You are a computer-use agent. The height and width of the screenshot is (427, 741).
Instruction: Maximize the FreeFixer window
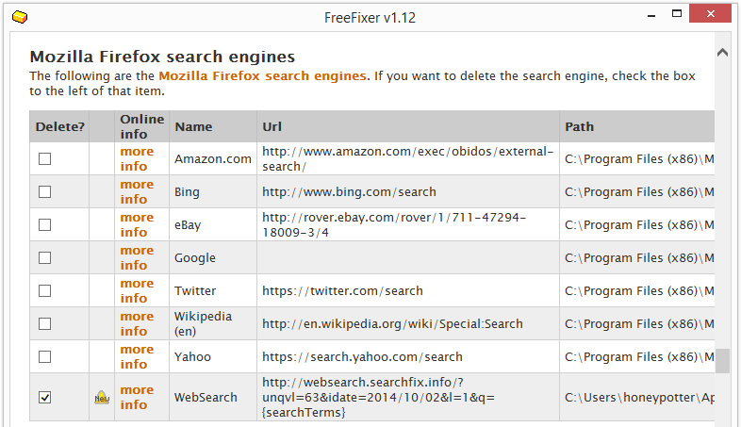point(677,14)
